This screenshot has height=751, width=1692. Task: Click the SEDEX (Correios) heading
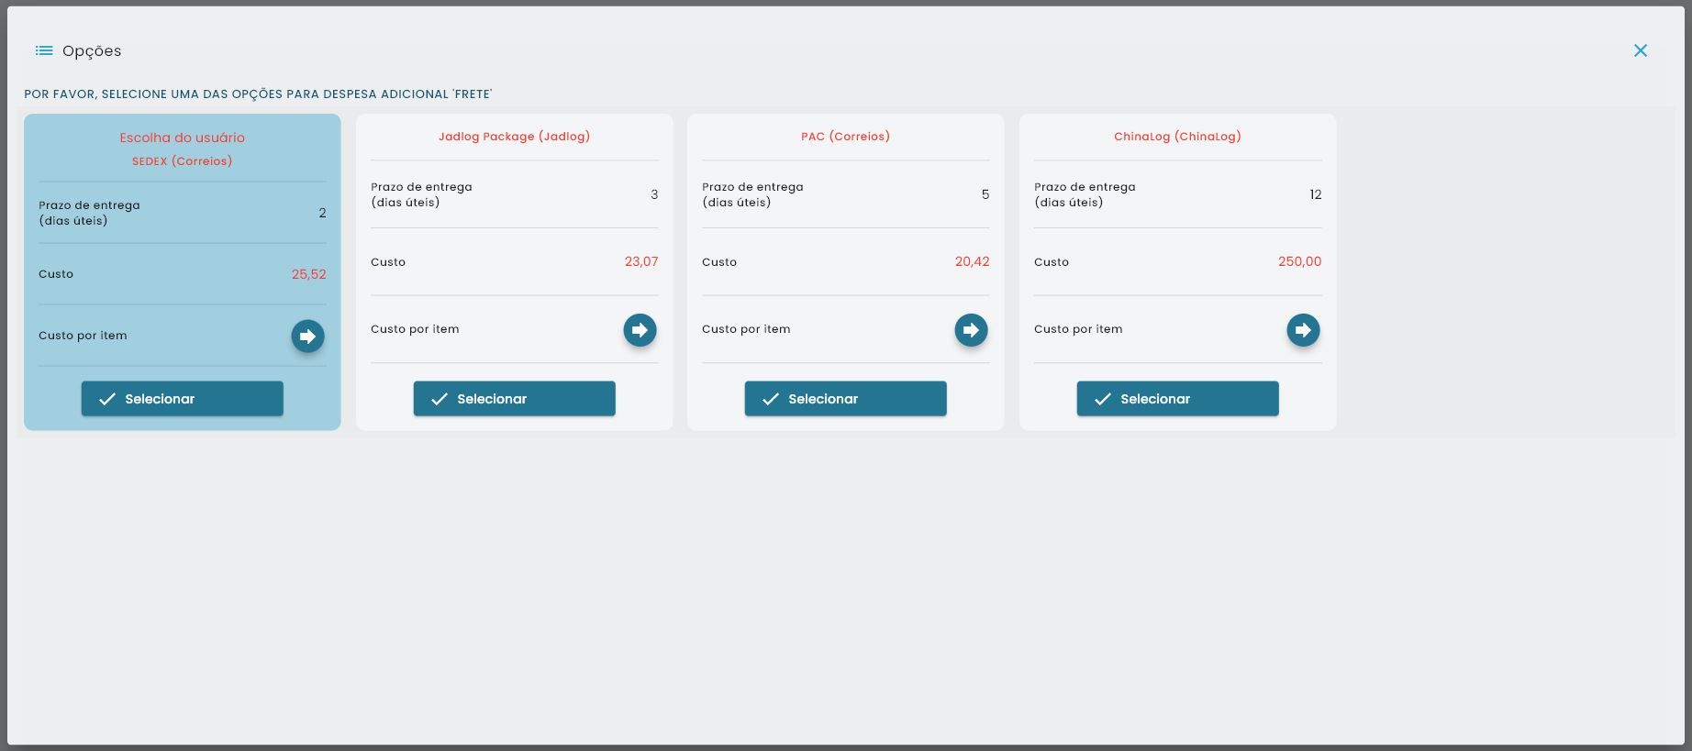182,161
